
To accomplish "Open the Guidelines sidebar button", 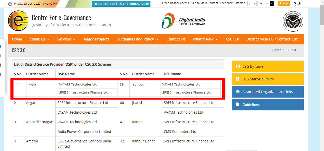I will pyautogui.click(x=268, y=105).
